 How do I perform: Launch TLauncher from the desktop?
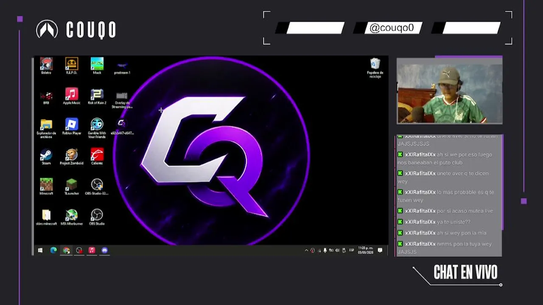click(71, 187)
